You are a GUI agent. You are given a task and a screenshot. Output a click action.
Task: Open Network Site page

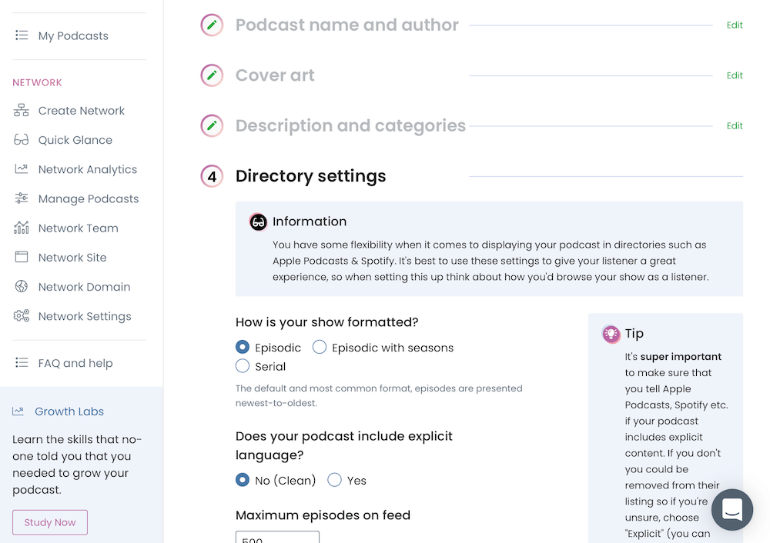72,258
